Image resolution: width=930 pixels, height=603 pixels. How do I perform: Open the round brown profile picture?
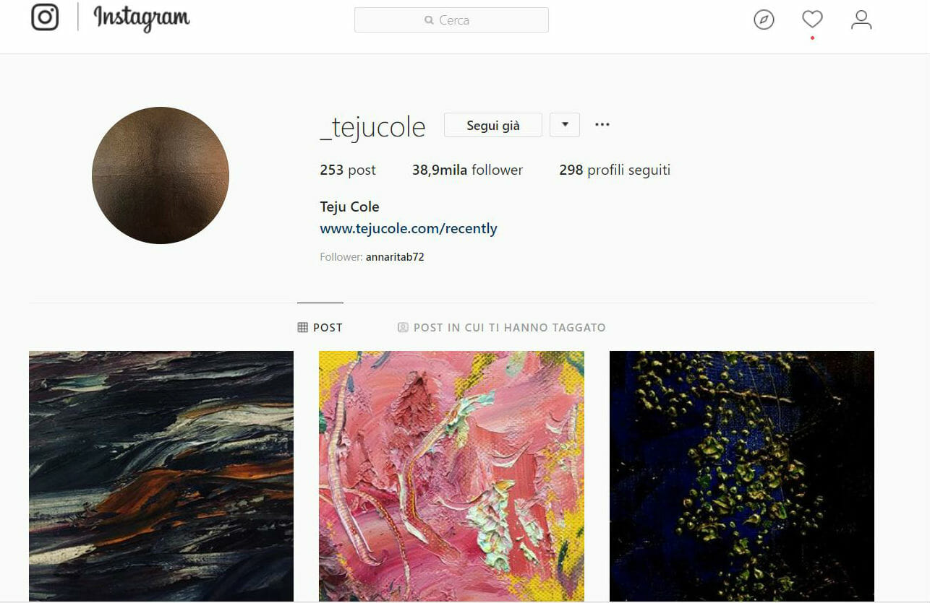161,175
